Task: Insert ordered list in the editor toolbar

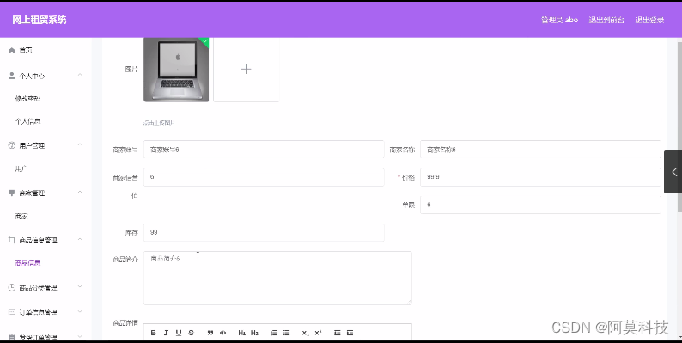Action: (274, 333)
